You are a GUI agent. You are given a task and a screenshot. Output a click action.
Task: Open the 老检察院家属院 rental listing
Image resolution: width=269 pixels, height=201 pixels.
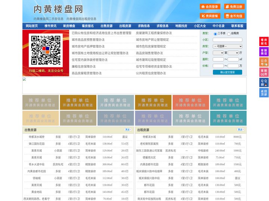(149, 144)
